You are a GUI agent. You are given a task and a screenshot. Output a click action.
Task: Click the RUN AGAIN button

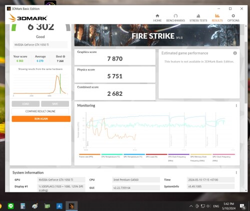coord(41,119)
